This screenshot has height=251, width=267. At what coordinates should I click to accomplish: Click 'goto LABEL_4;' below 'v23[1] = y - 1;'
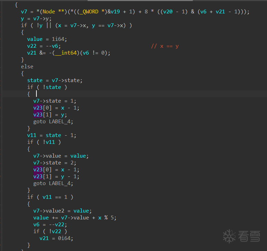pos(53,183)
